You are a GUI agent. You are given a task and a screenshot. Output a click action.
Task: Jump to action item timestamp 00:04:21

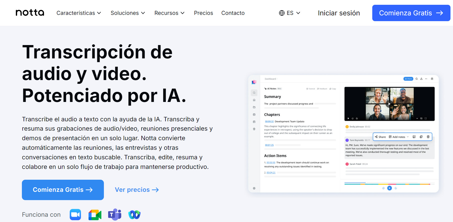click(271, 173)
